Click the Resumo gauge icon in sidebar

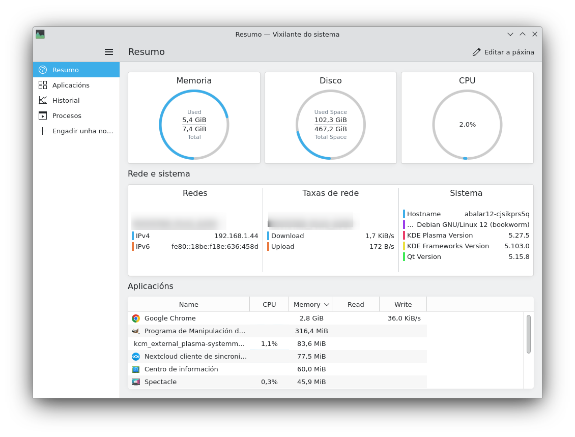tap(43, 70)
